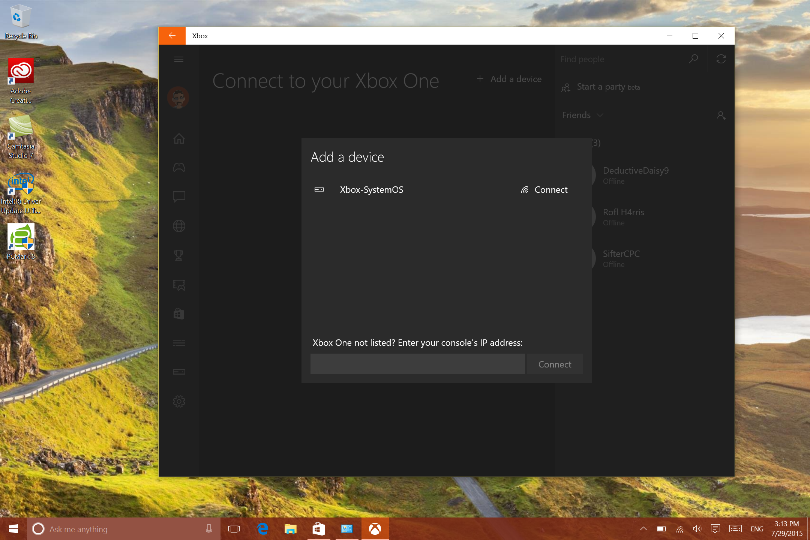Image resolution: width=810 pixels, height=540 pixels.
Task: Click ENG language indicator
Action: point(757,529)
